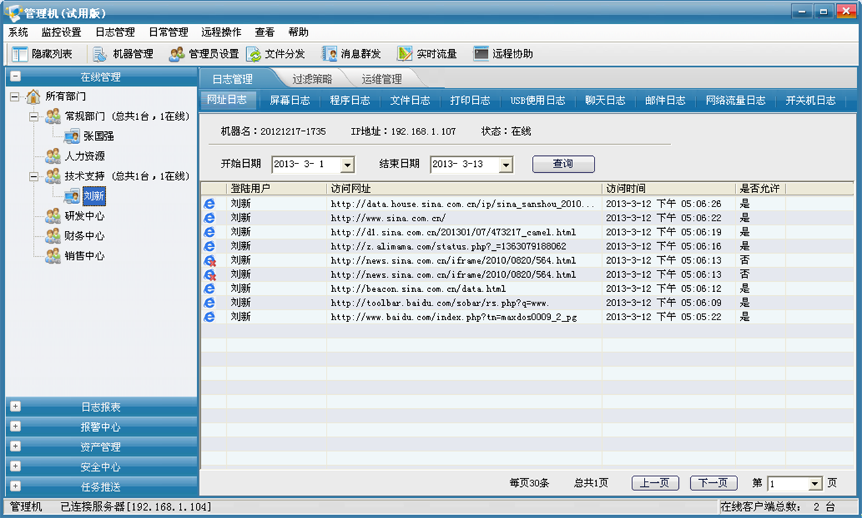Open the 帮助 menu
862x518 pixels.
pos(298,32)
